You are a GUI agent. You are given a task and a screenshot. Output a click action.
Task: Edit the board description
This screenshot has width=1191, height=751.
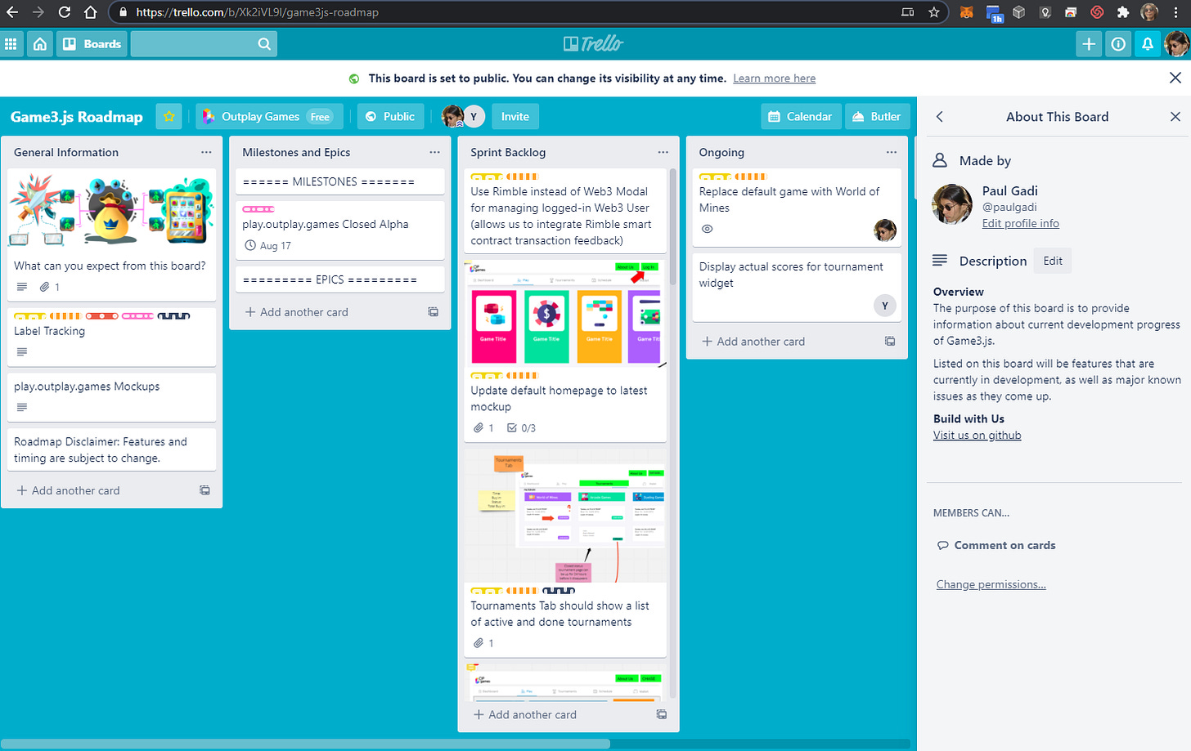1053,261
